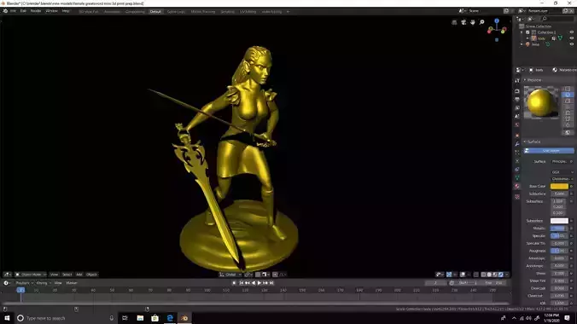
Task: Open the Subsurface Color white swatch
Action: click(x=559, y=221)
